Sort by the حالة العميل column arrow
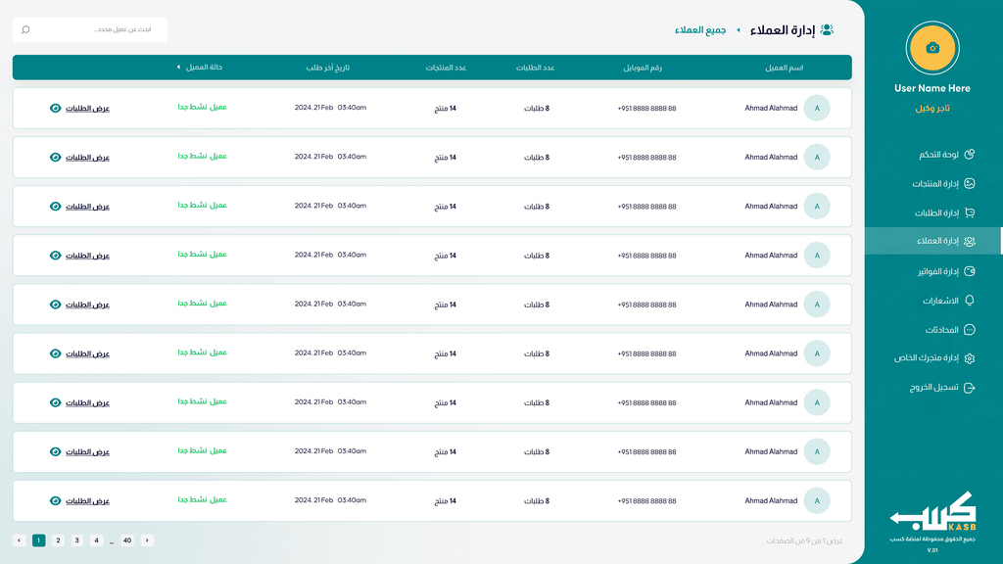This screenshot has height=564, width=1003. [178, 68]
